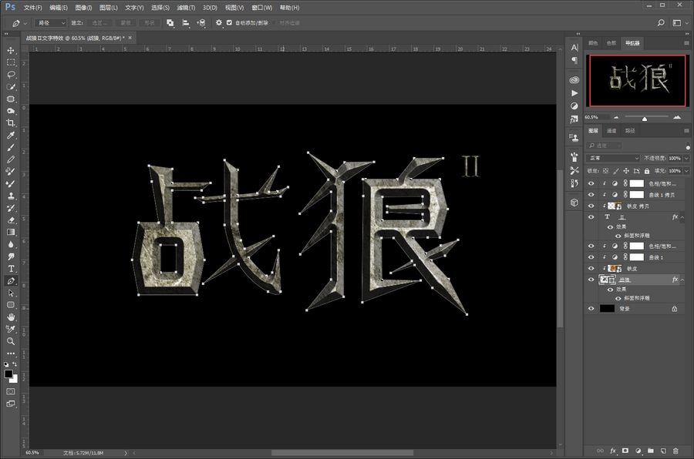Click the foreground color swatch
Viewport: 694px width, 459px height.
click(x=8, y=374)
